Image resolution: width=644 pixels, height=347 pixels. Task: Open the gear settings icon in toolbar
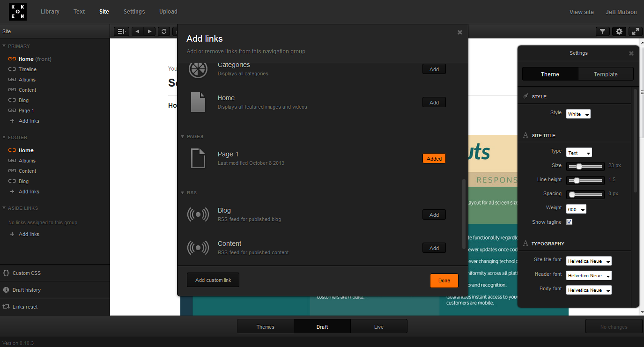pos(619,31)
